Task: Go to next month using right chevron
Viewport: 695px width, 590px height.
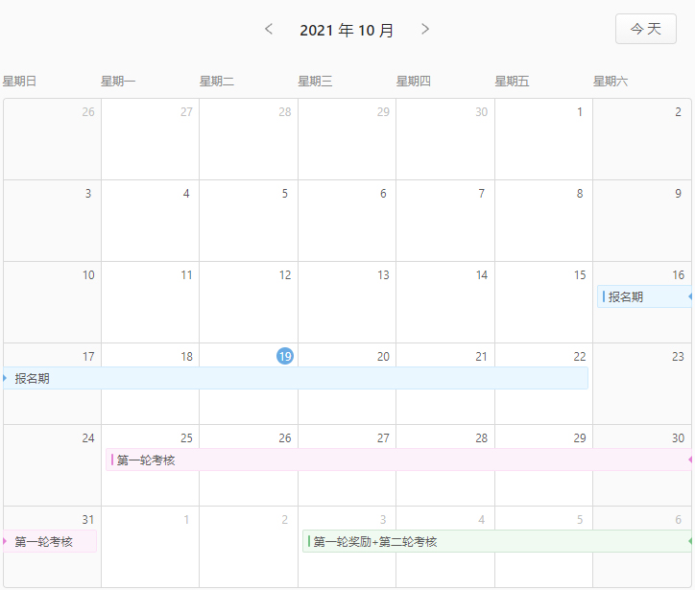Action: tap(425, 30)
